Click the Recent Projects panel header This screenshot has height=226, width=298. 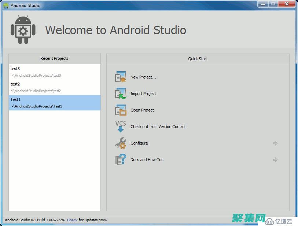tap(54, 58)
